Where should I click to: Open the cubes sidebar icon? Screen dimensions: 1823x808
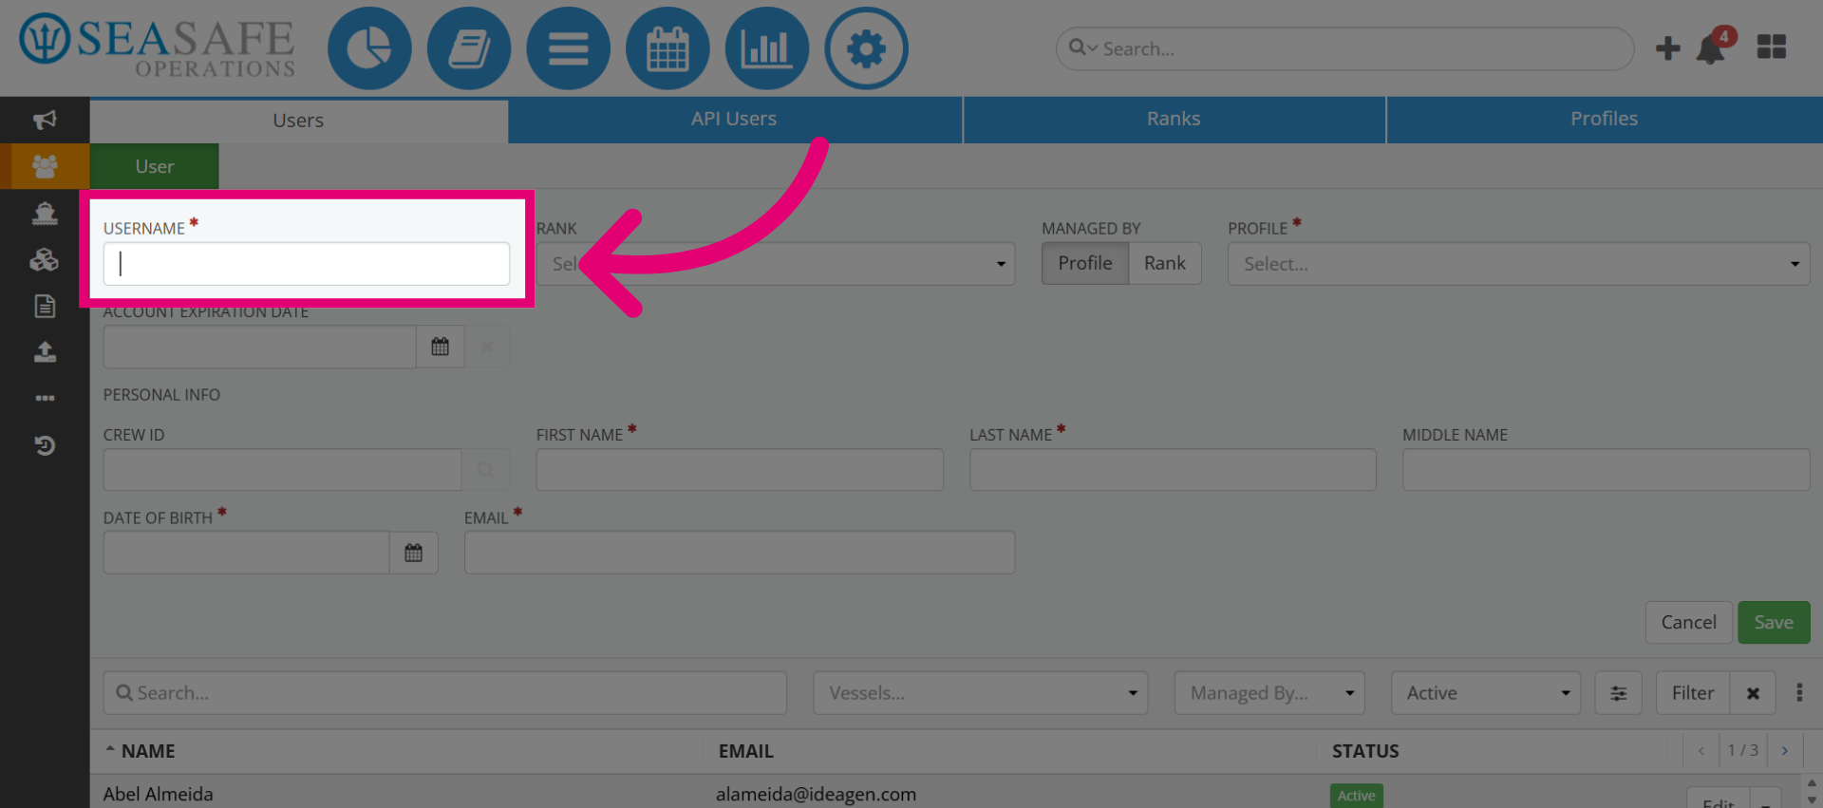pos(45,259)
